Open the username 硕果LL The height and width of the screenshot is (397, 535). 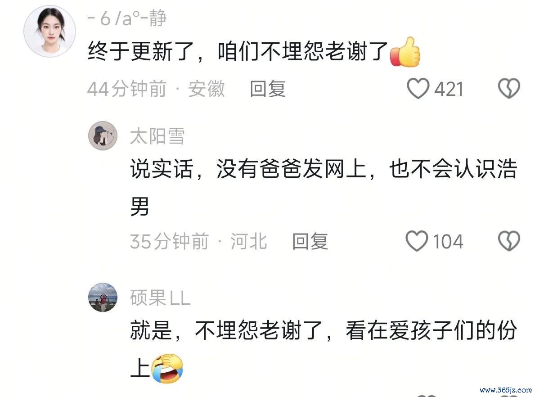click(160, 298)
